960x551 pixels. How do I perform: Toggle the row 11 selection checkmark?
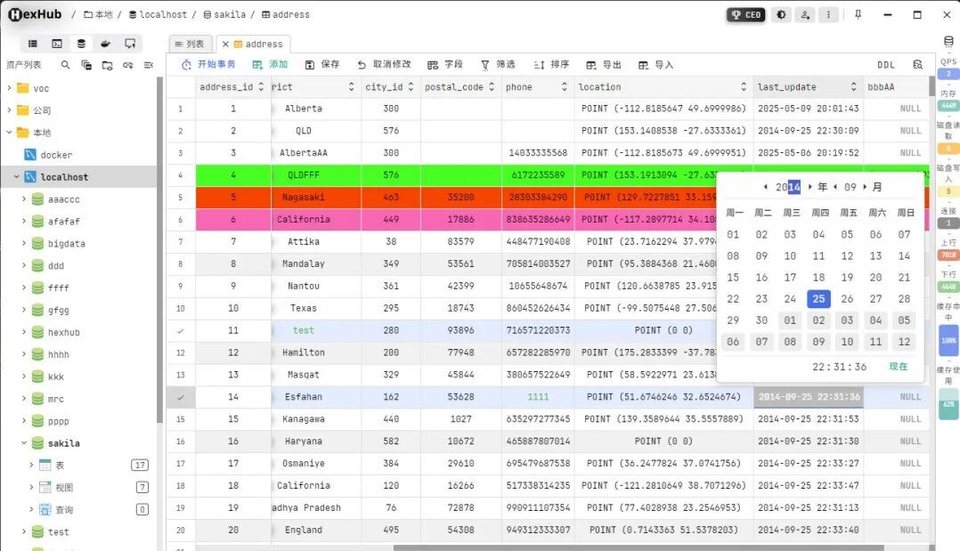tap(181, 330)
